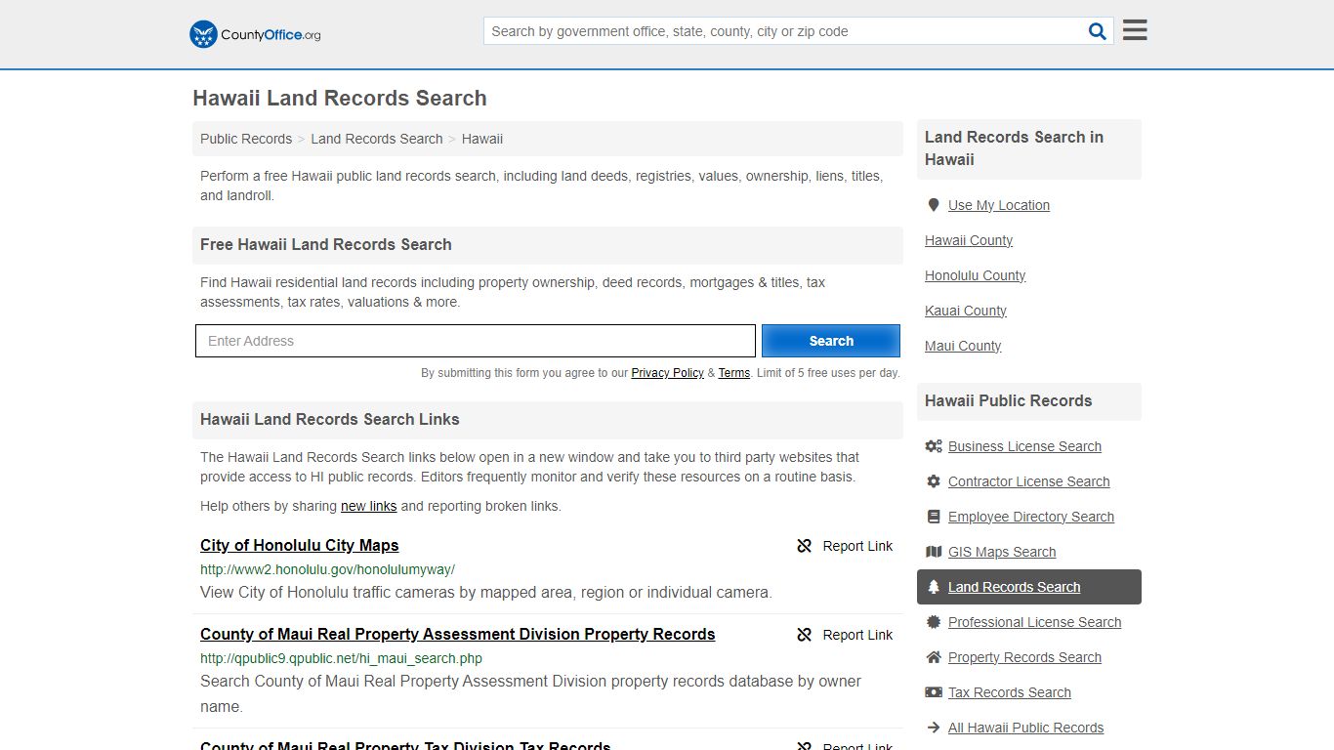Open the qpublic9 Maui search URL

point(341,658)
